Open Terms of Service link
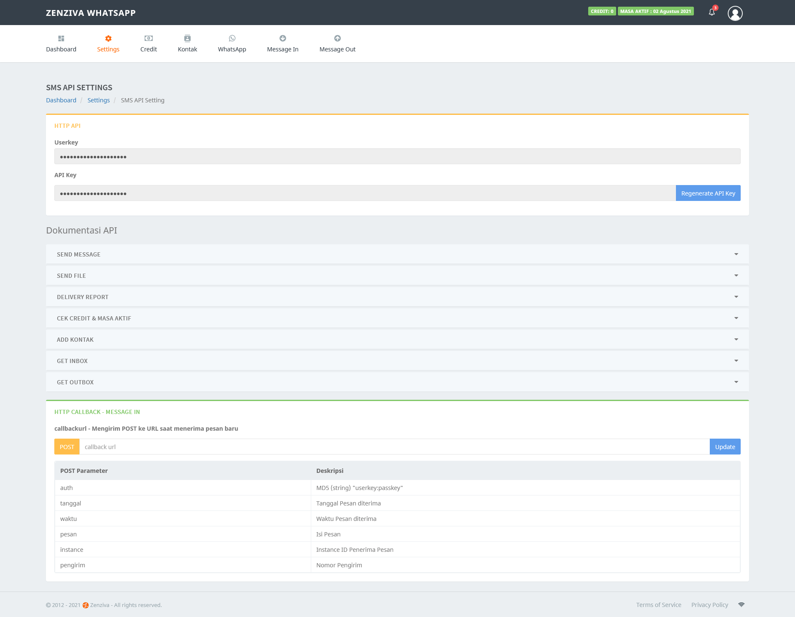The height and width of the screenshot is (617, 795). (659, 605)
